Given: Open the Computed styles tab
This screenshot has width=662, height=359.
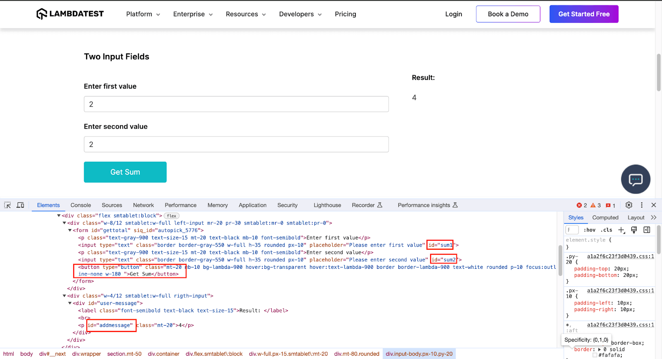Looking at the screenshot, I should click(x=605, y=218).
